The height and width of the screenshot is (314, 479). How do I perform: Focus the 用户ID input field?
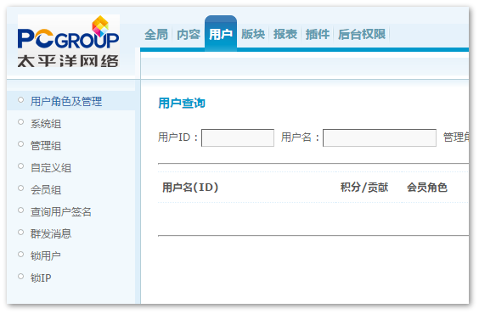238,137
